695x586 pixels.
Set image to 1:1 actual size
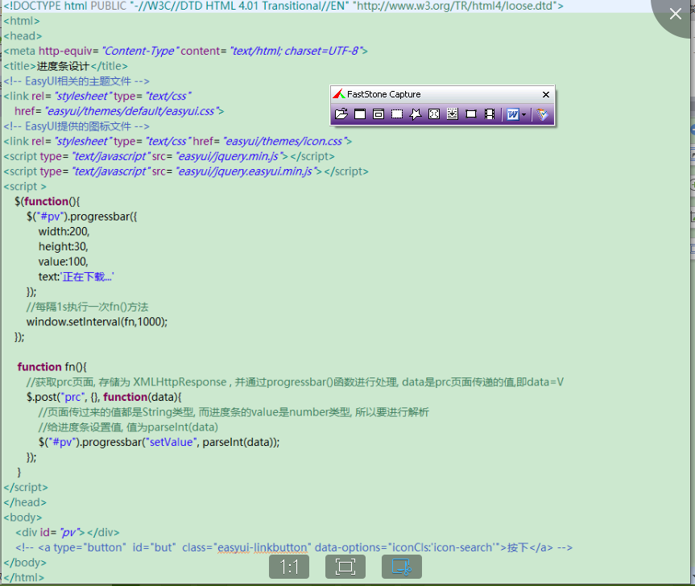289,567
